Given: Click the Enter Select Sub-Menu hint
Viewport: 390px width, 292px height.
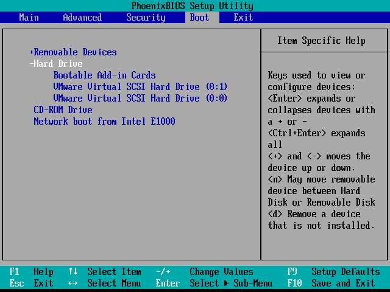Looking at the screenshot, I should tap(214, 283).
